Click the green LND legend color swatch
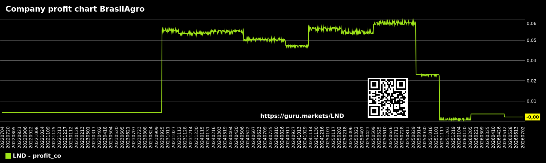 8,156
